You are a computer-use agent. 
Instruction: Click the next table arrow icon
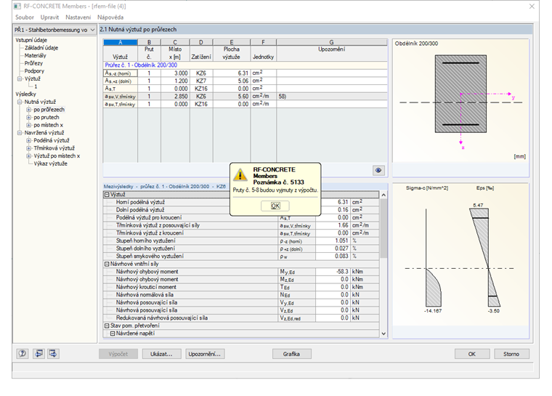(x=53, y=354)
